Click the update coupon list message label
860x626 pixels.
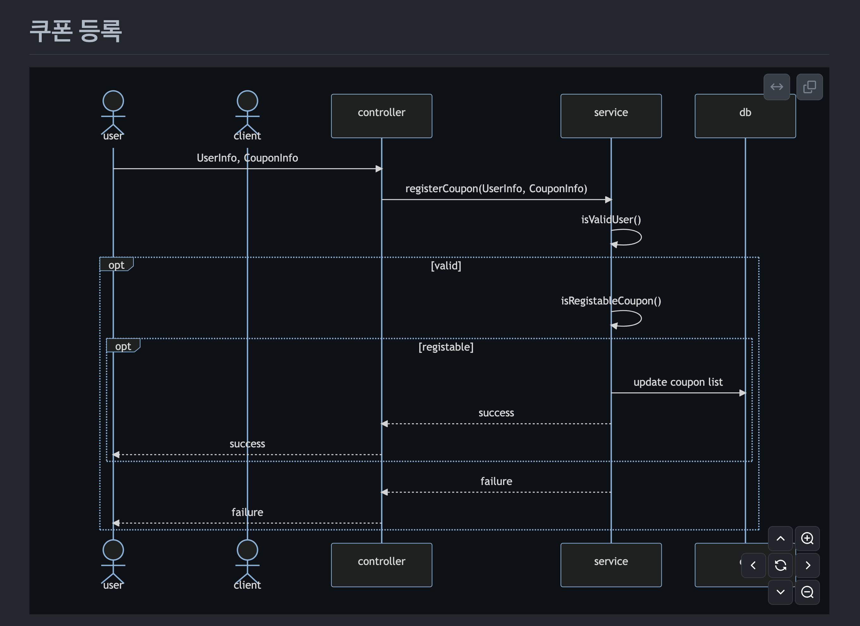pos(678,382)
